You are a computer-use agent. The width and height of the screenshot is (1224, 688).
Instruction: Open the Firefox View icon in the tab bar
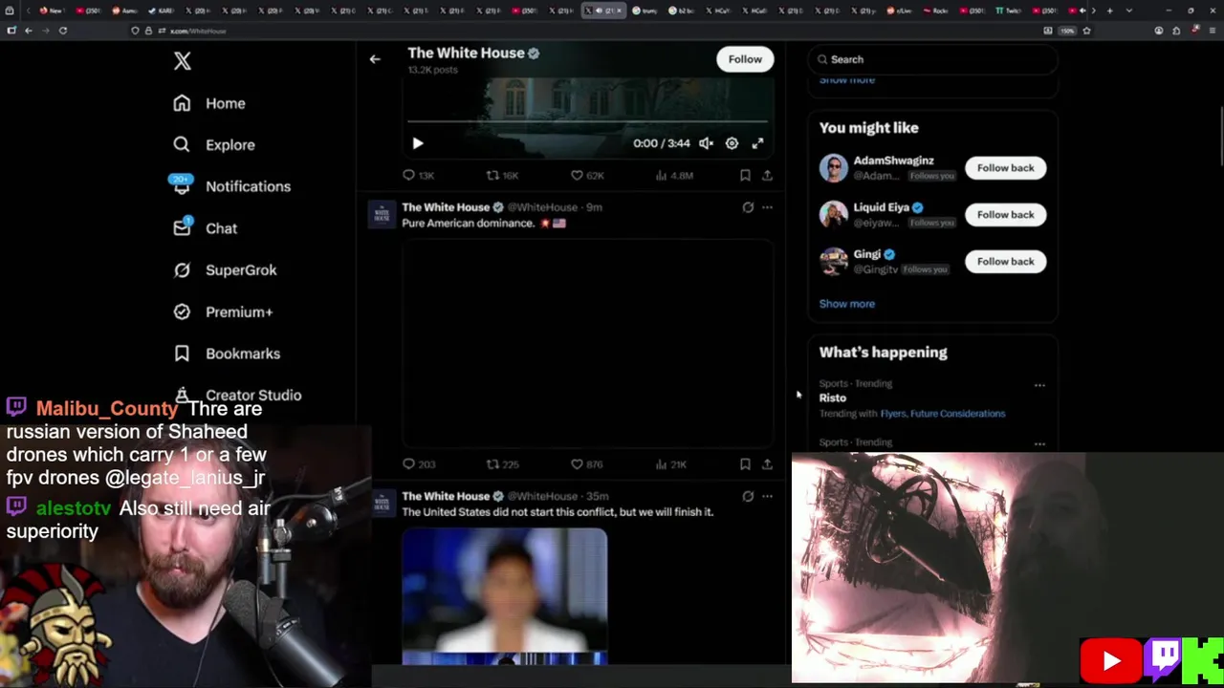coord(10,11)
